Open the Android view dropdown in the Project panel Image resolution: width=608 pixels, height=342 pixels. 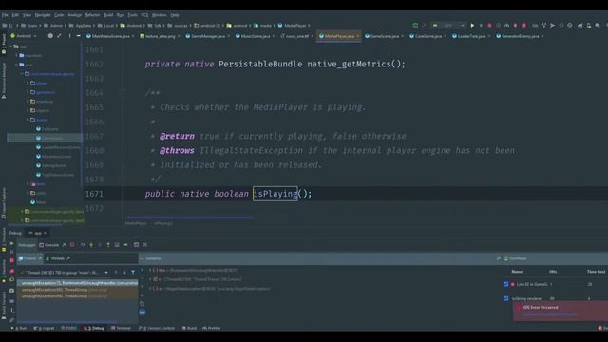[x=24, y=36]
